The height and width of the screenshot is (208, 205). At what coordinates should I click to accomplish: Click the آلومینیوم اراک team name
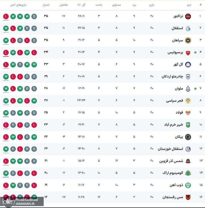(172, 173)
